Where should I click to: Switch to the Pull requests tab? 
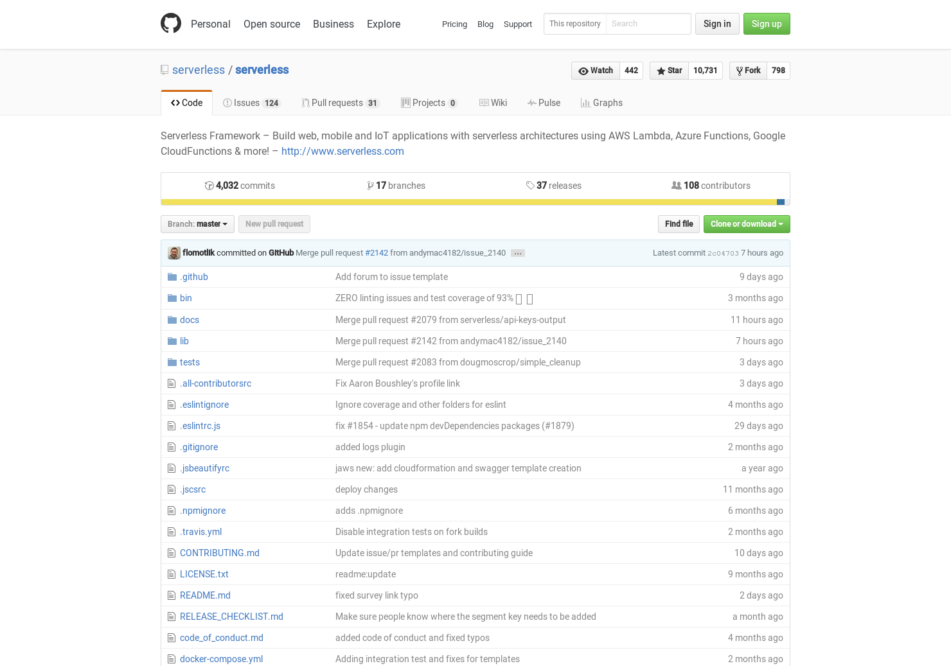click(x=341, y=103)
